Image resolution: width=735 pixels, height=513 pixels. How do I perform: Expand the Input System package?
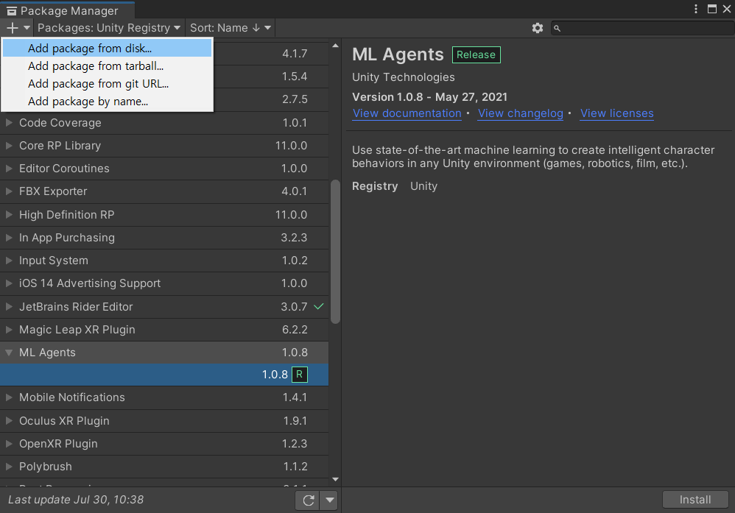(9, 261)
